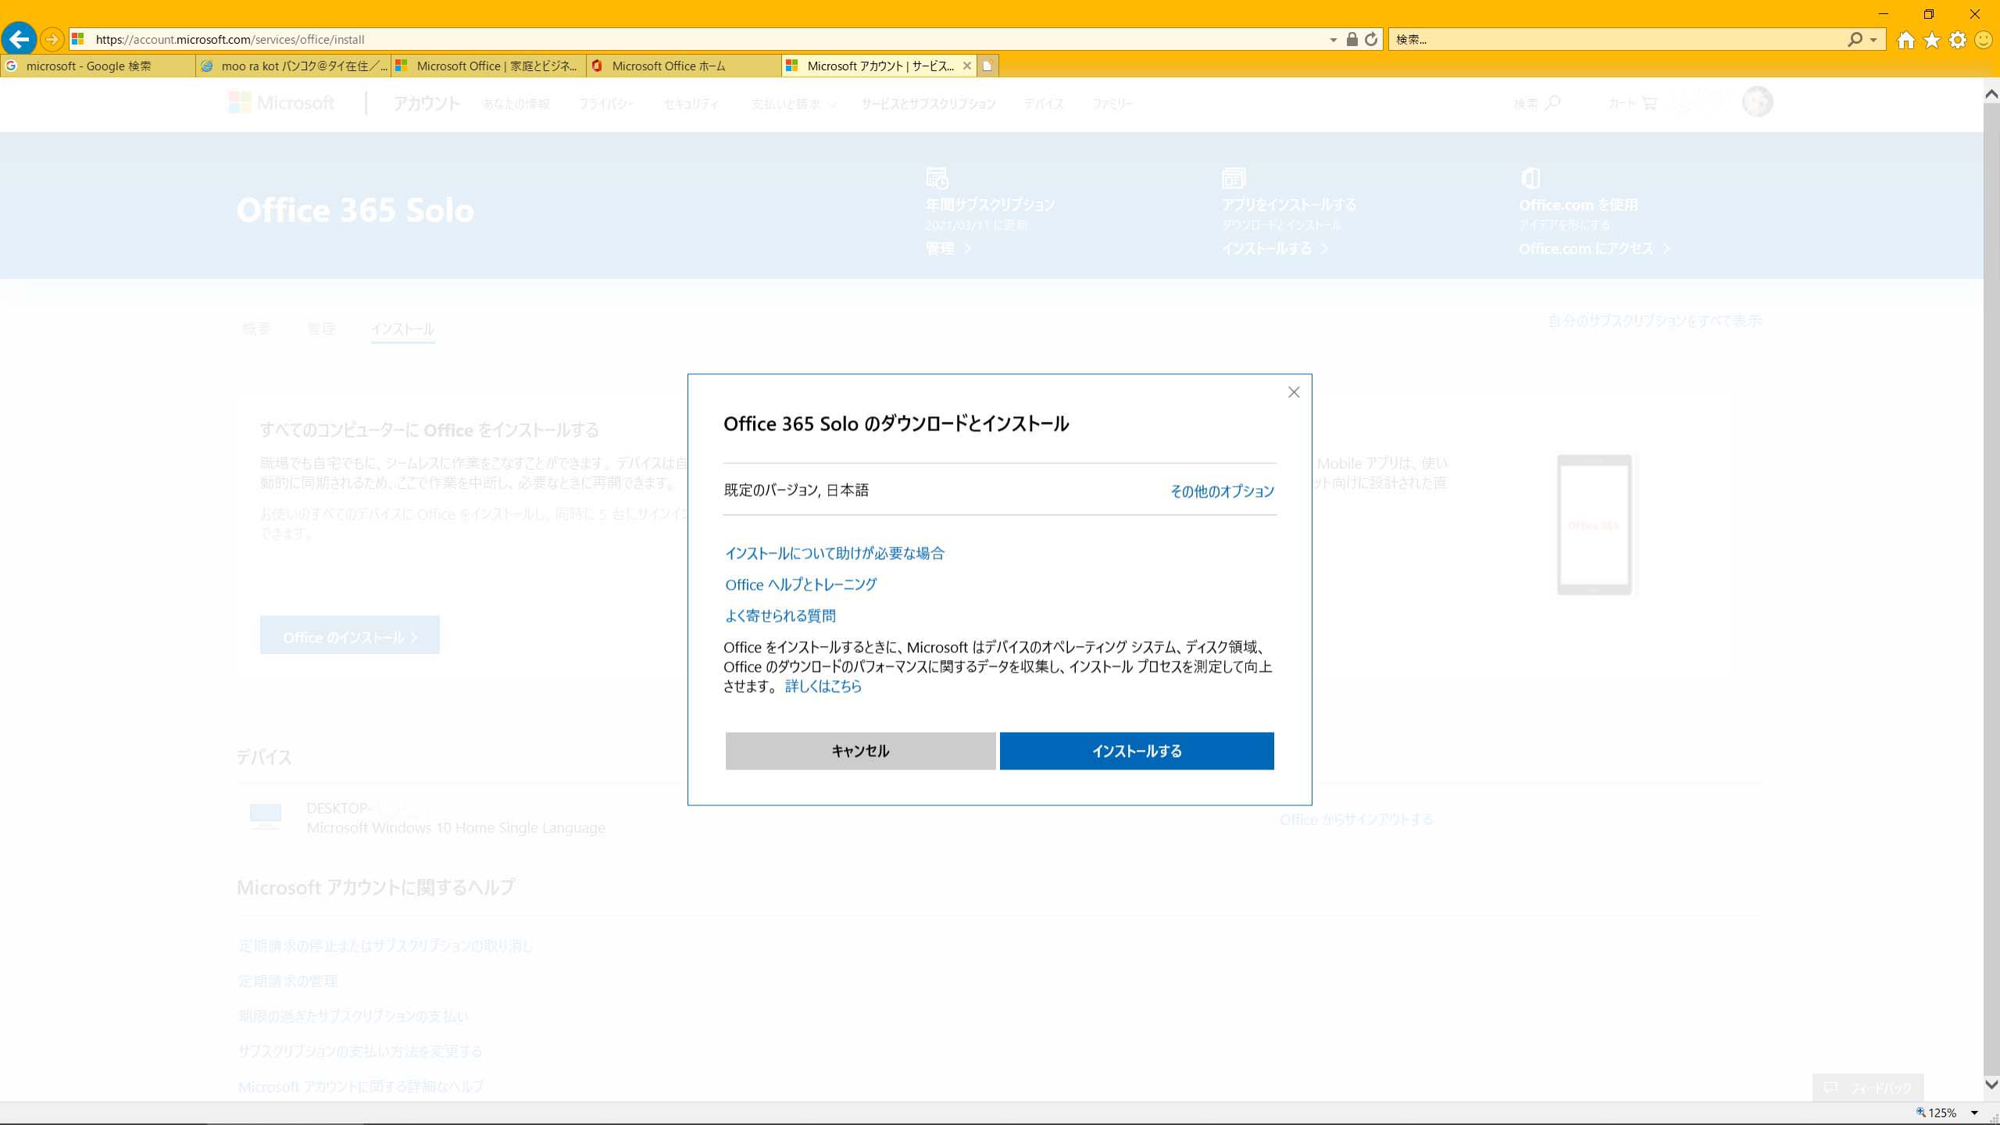Screen dimensions: 2000x1125
Task: Click the scrollbar up arrow
Action: coord(1991,94)
